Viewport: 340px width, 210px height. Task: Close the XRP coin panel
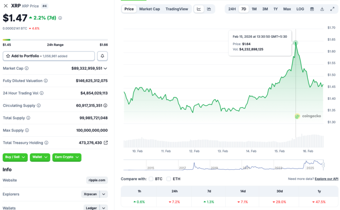(x=6, y=6)
